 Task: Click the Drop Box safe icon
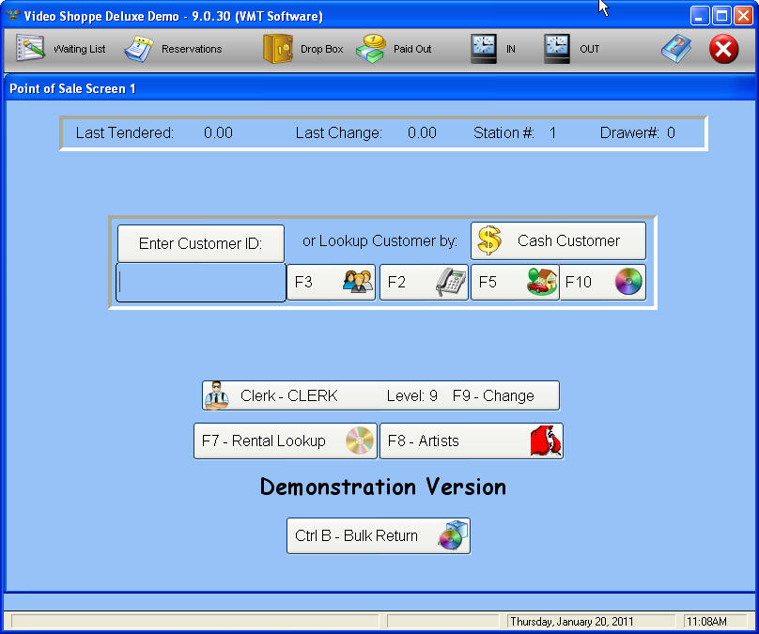(278, 49)
